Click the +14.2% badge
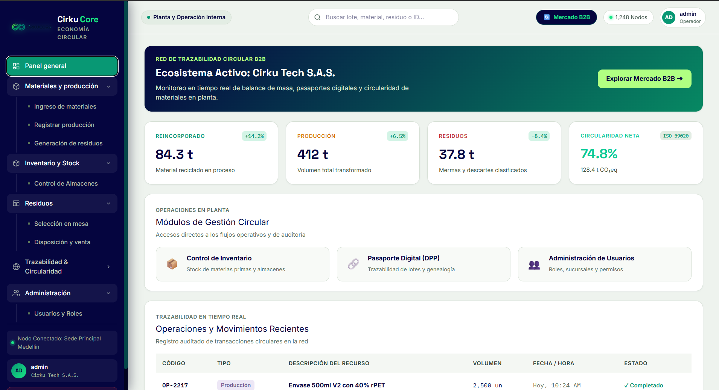 pos(254,136)
